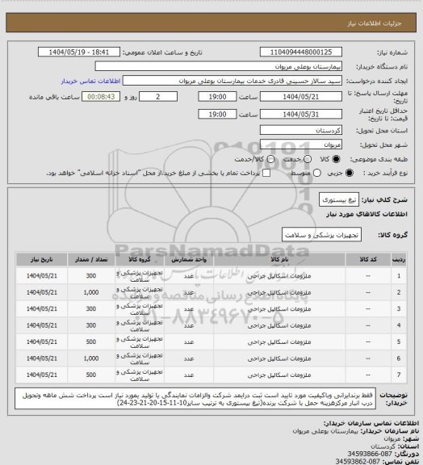Screen dimensions: 423x465
Task: Click the تعداد / مقدار column header
Action: coord(91,259)
